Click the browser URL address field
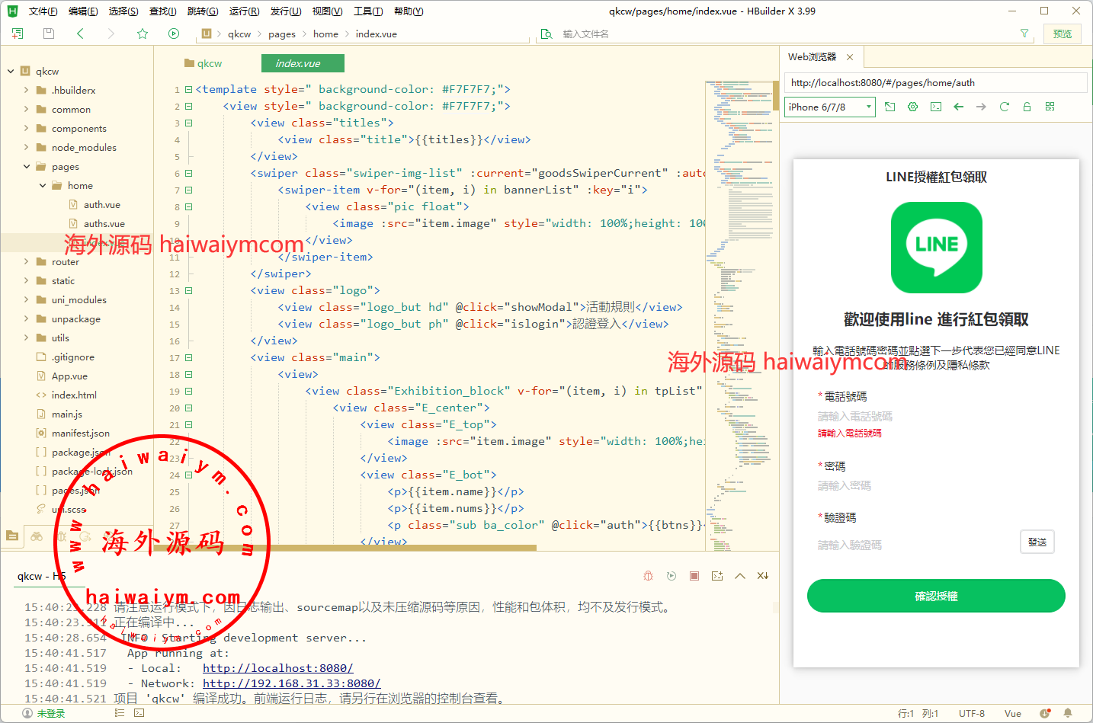Screen dimensions: 1093x723 click(934, 82)
